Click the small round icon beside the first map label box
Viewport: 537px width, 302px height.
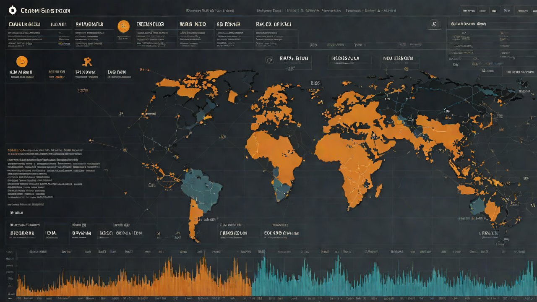[x=270, y=60]
